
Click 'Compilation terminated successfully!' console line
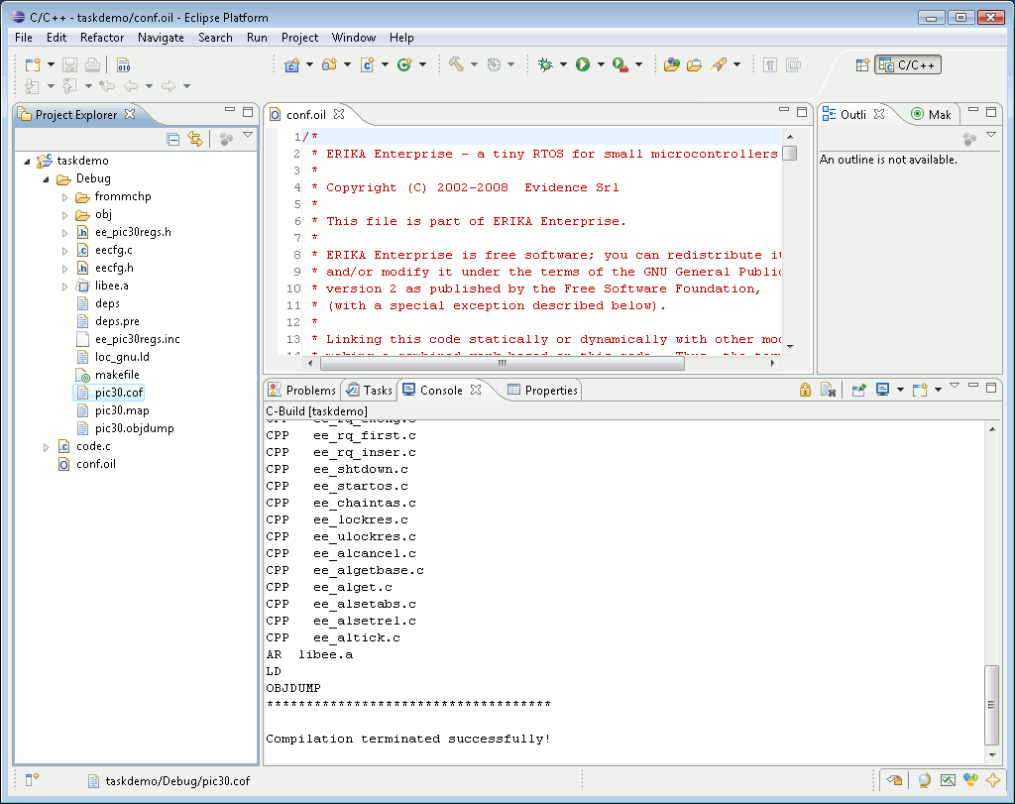click(x=408, y=739)
